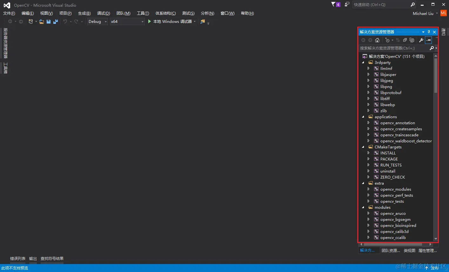Open the 工具箱 side tab
The image size is (449, 272).
click(x=5, y=68)
